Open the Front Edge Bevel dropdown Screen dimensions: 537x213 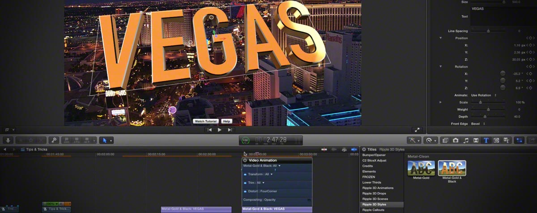pos(478,123)
